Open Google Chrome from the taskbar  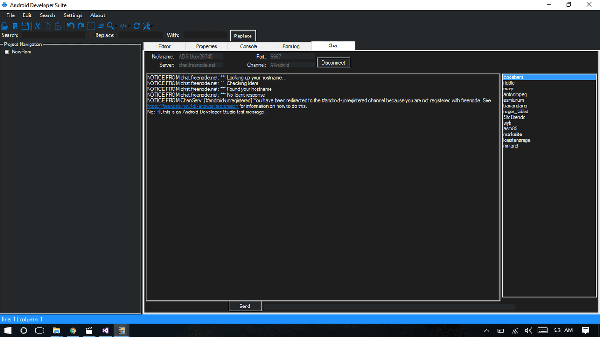(73, 330)
